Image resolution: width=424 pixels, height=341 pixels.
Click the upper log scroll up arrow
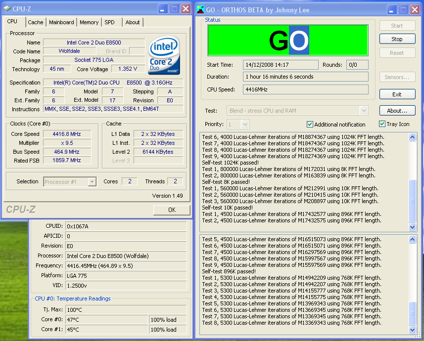(x=412, y=137)
